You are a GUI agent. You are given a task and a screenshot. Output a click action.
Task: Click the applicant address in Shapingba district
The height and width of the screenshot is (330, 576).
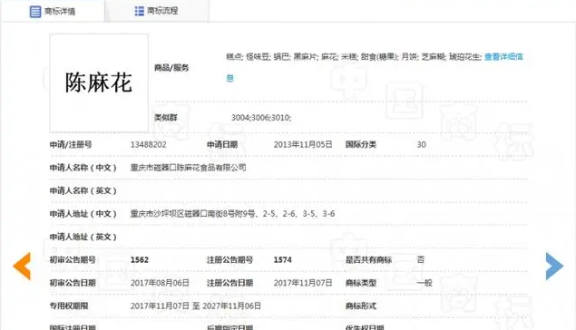pos(232,214)
